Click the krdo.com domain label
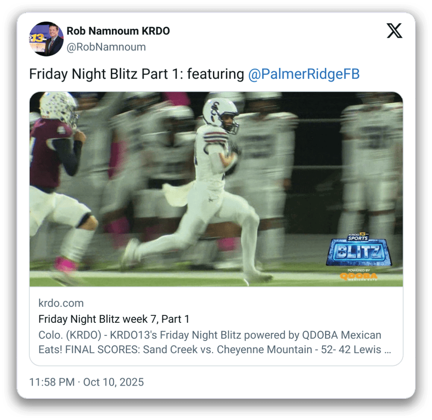432x420 pixels. click(x=61, y=303)
